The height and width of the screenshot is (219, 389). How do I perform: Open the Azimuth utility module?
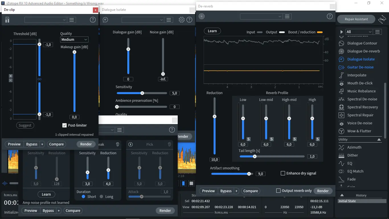pos(354,147)
